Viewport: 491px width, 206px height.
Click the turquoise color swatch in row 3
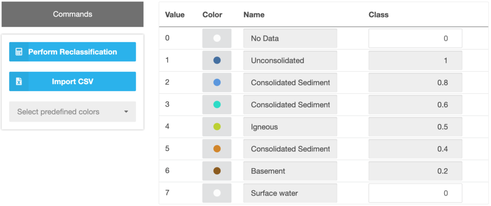[217, 104]
